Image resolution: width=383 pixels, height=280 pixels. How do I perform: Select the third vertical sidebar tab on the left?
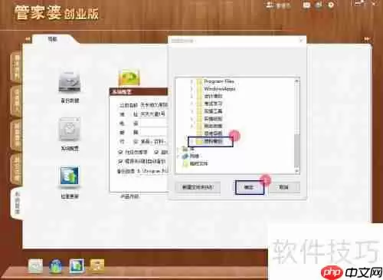point(16,135)
